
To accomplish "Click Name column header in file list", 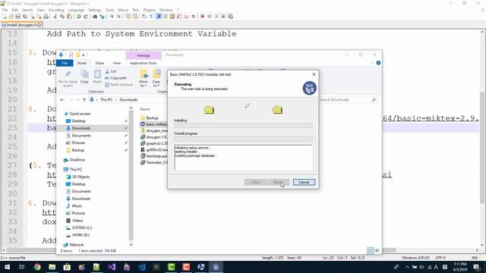I will point(145,109).
